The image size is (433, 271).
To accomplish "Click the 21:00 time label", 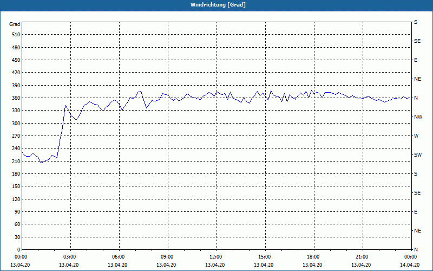I will click(363, 257).
